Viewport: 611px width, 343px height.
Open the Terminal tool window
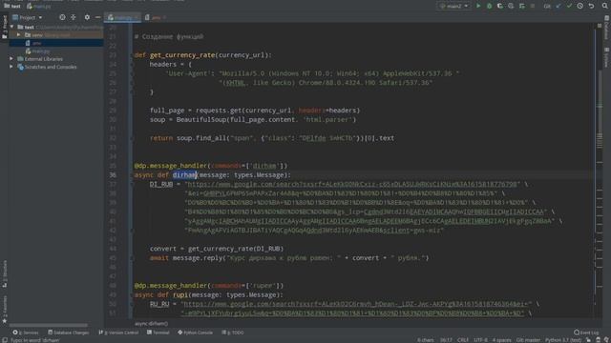point(158,333)
